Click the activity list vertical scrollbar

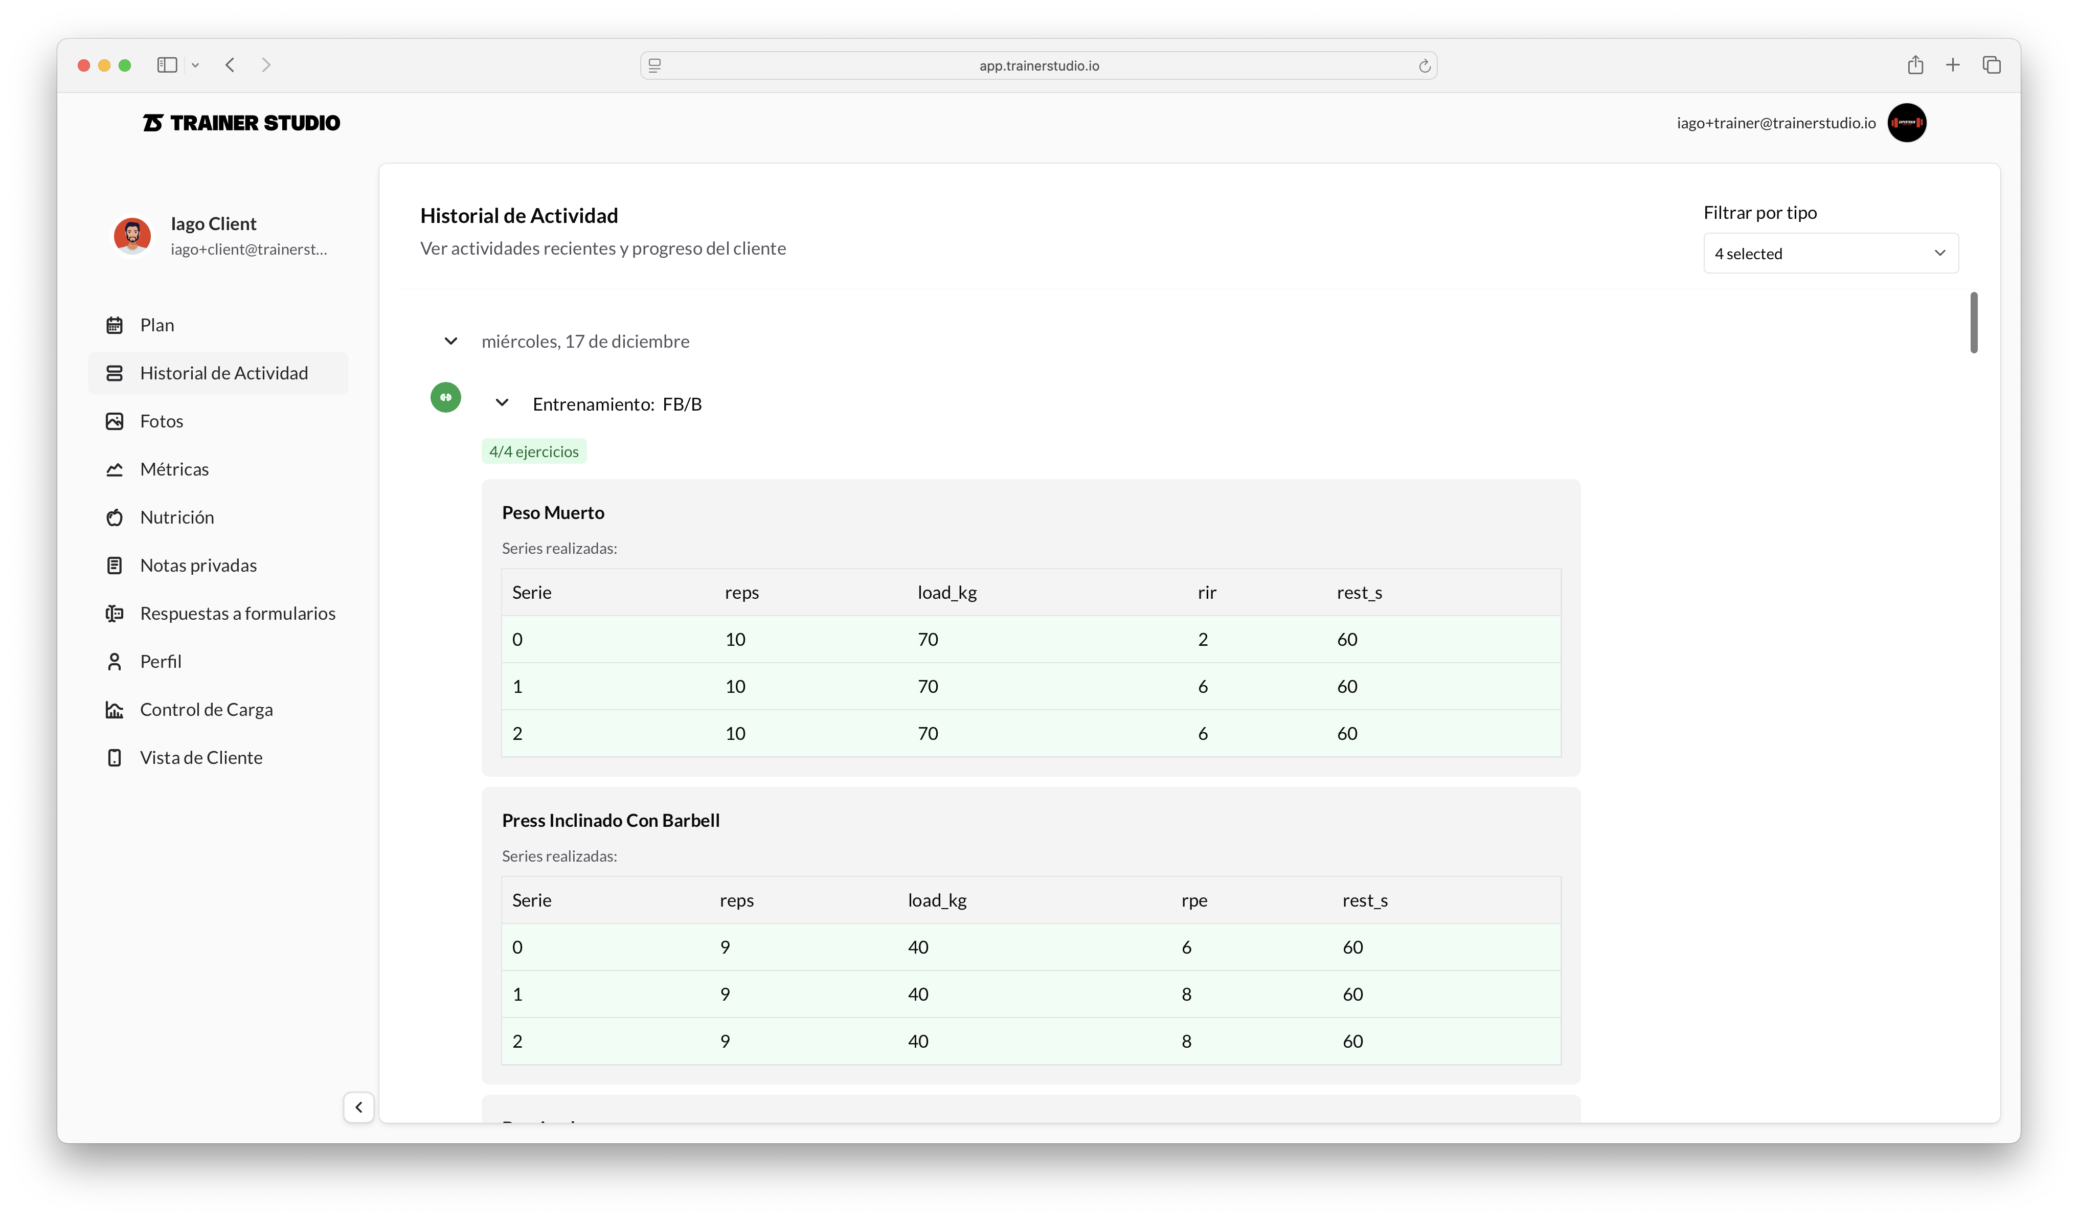pos(1973,323)
